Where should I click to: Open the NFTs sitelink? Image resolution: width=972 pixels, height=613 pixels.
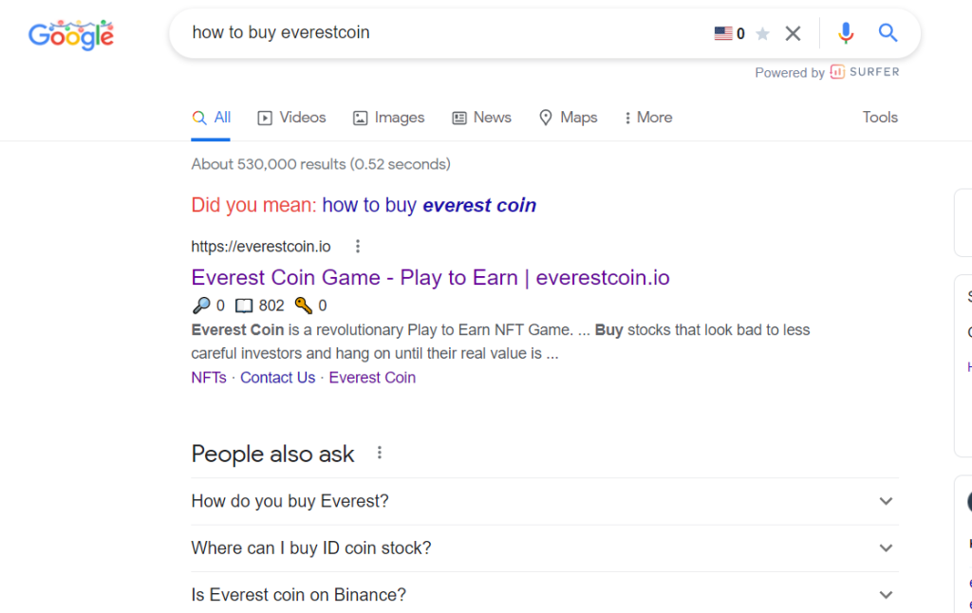(x=209, y=378)
